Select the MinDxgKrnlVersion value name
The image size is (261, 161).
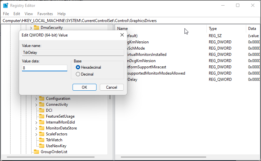click(x=141, y=61)
